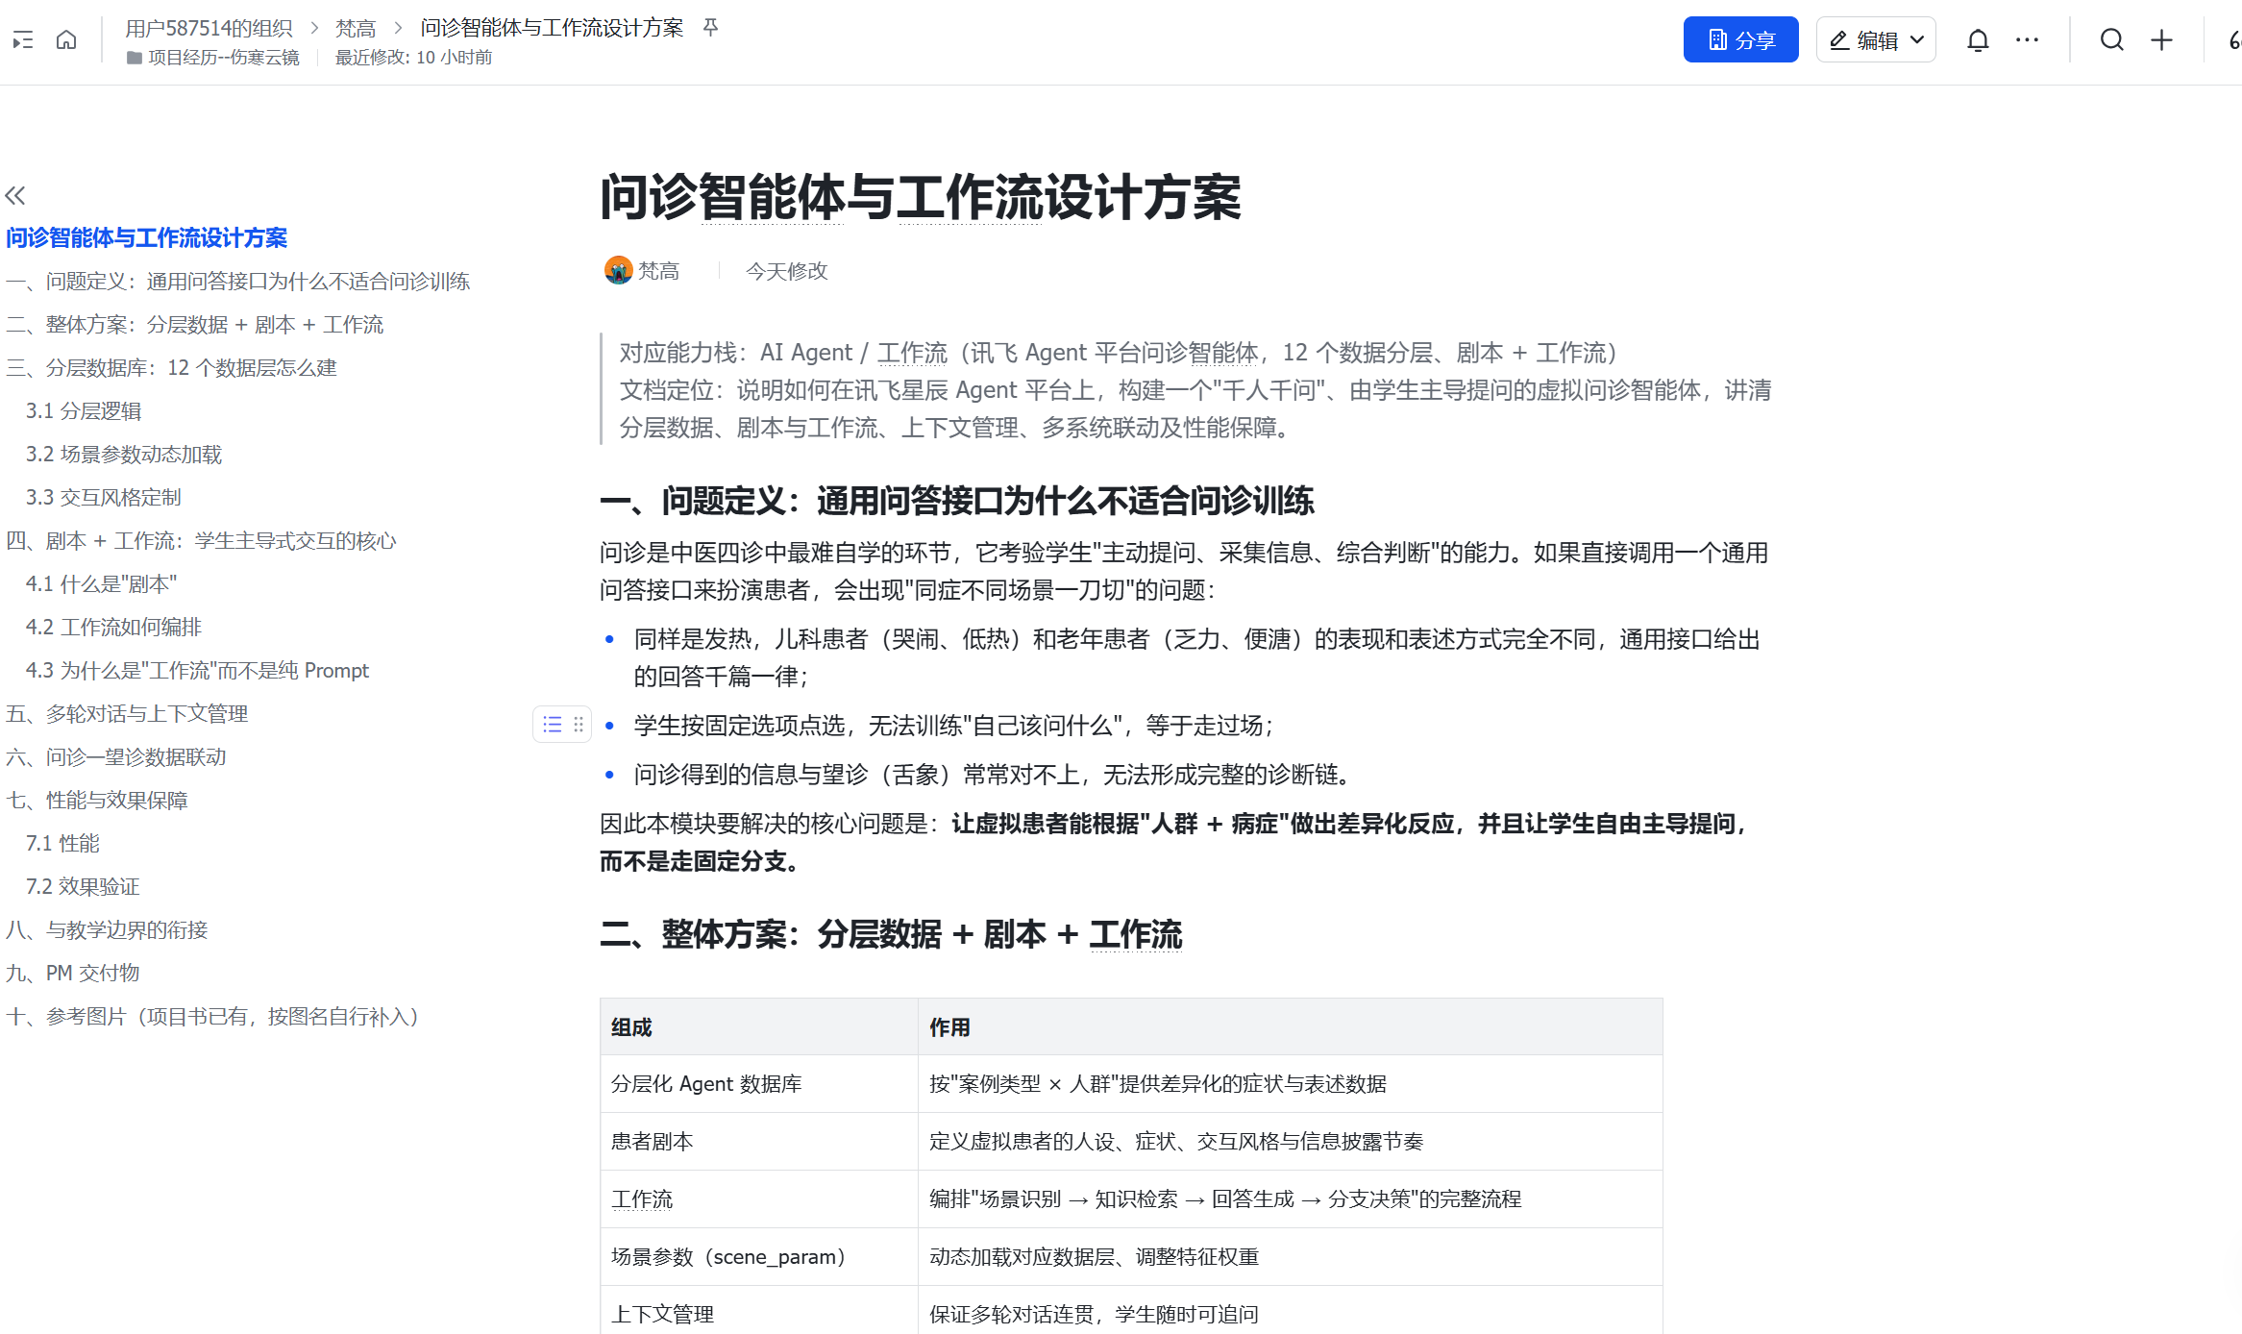Open the search magnifier icon
Screen dimensions: 2242x1334
(x=2111, y=40)
